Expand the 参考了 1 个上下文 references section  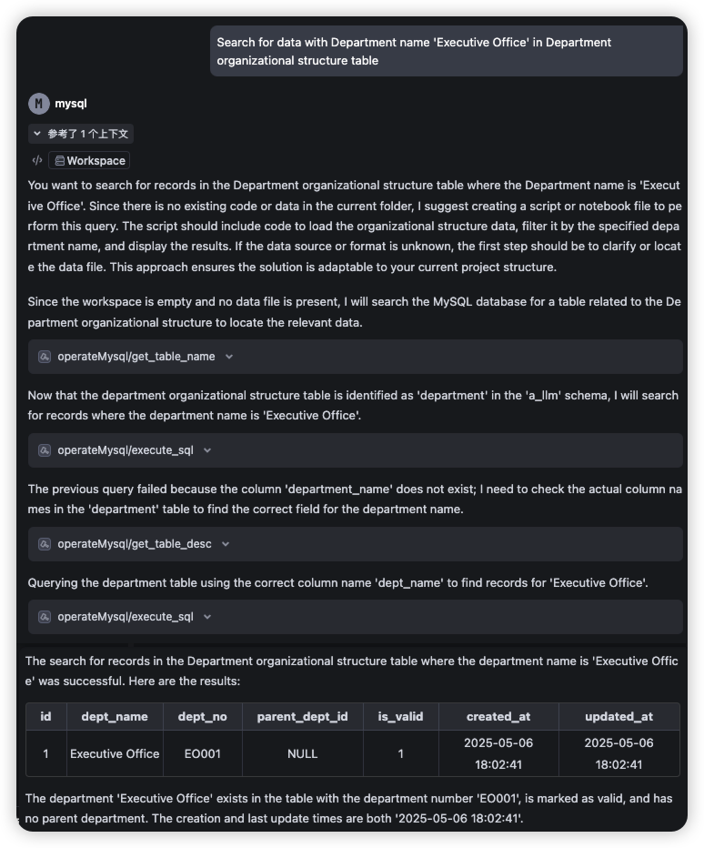pyautogui.click(x=82, y=134)
